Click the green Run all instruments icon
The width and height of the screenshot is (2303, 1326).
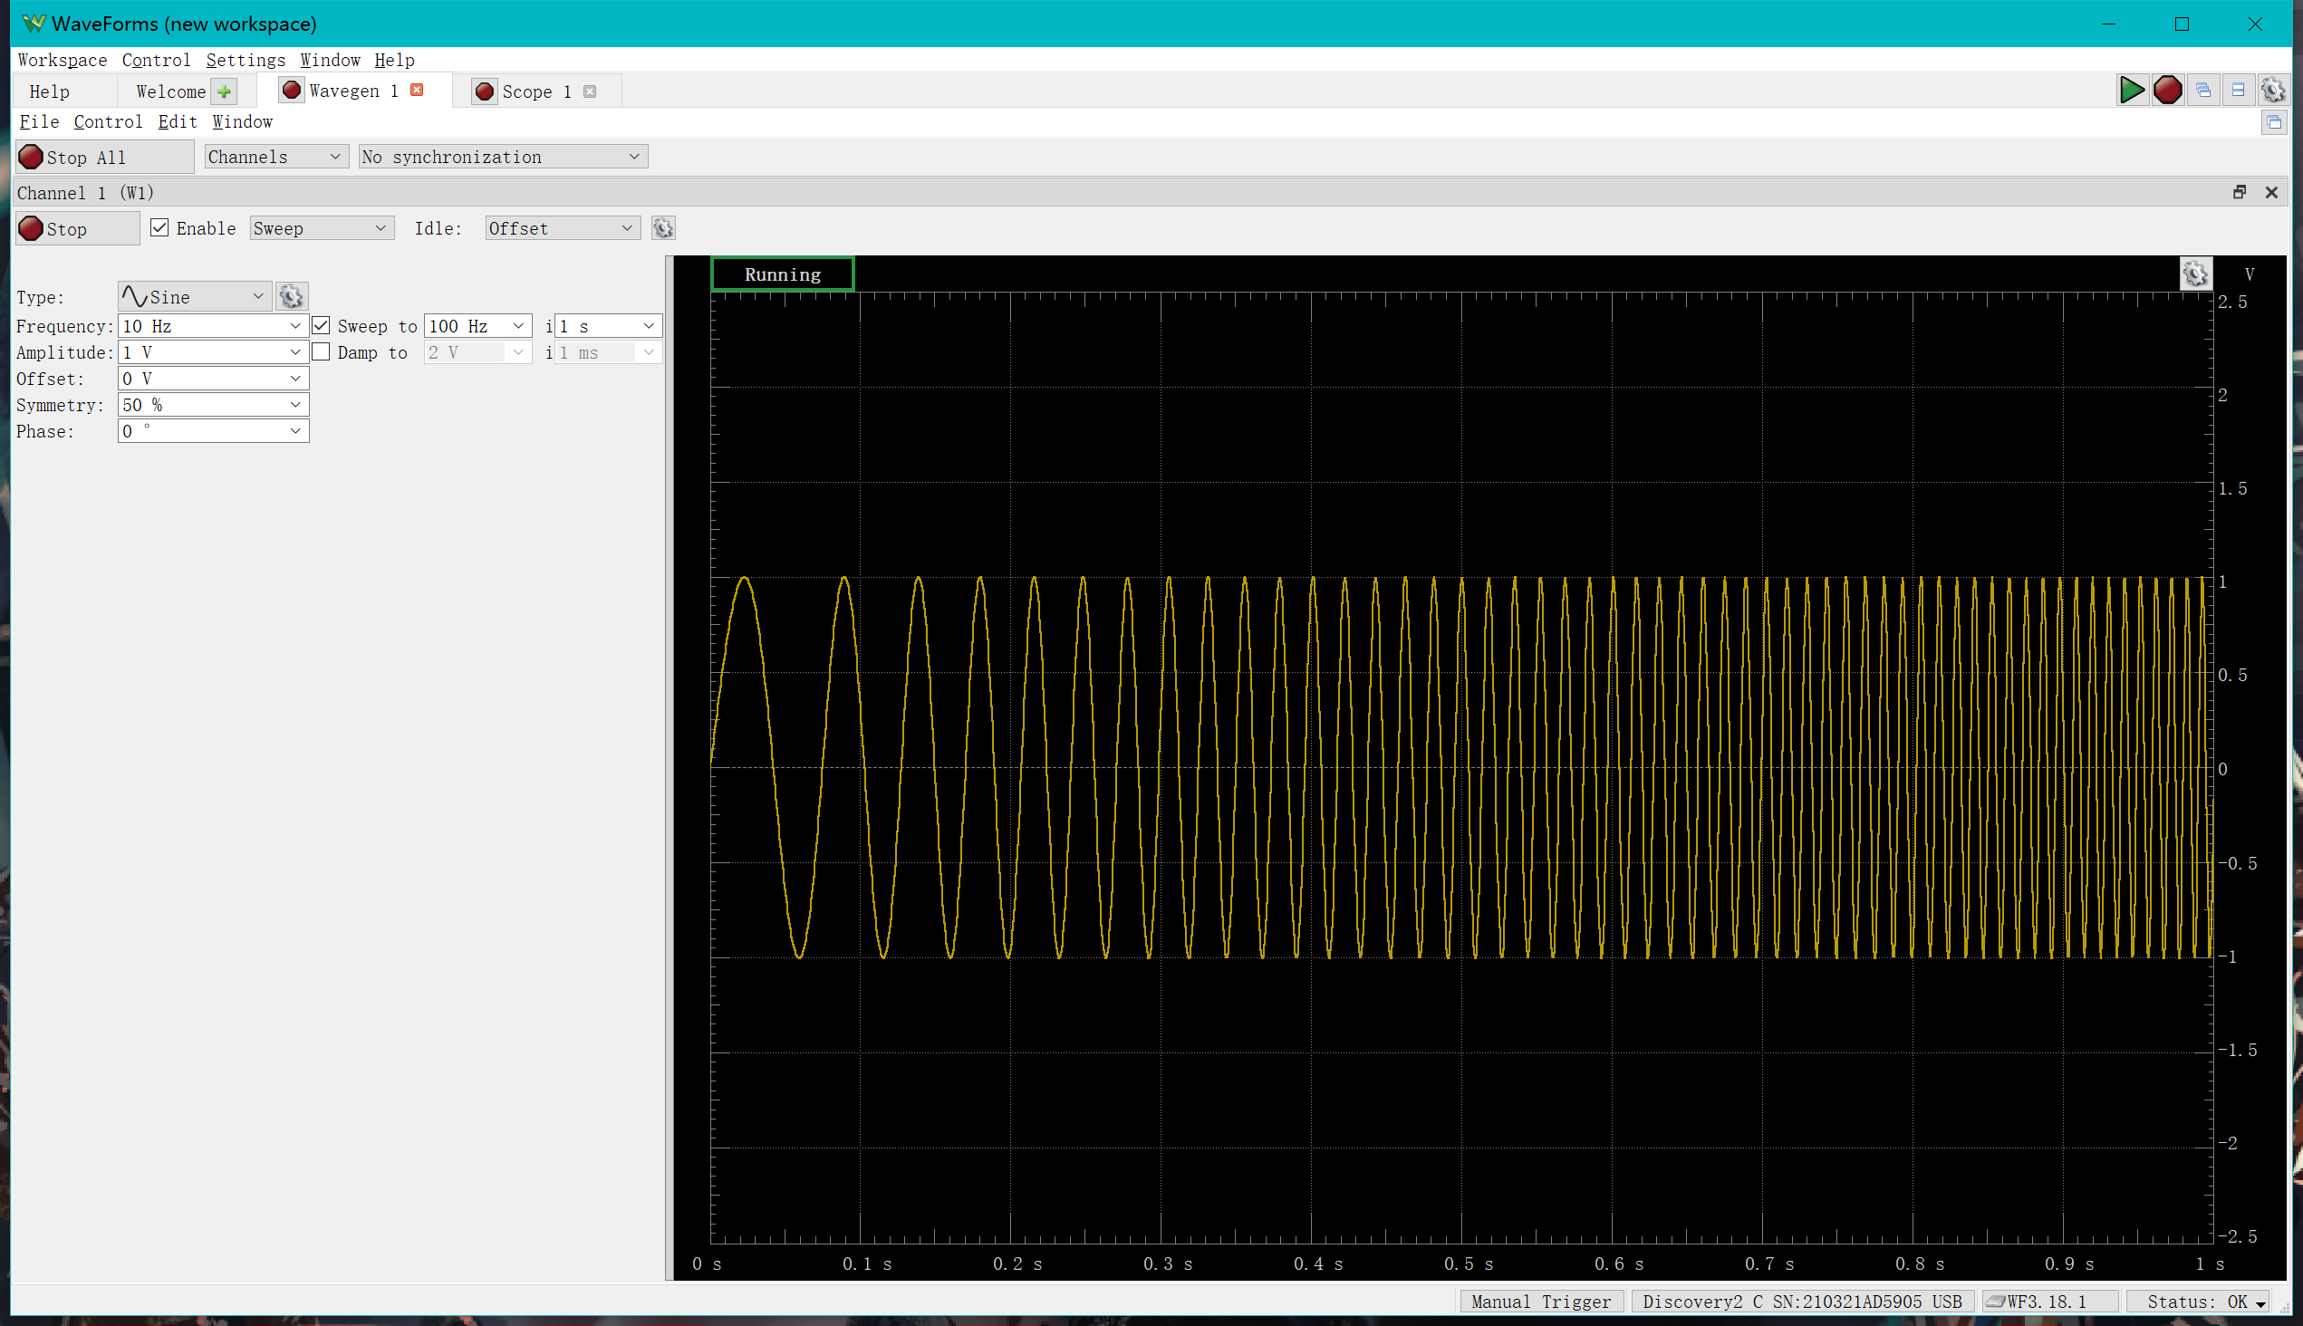[2132, 91]
